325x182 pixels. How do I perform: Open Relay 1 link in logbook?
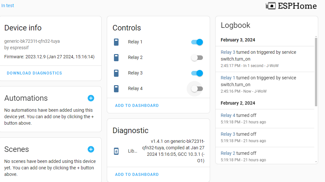[x=228, y=78]
